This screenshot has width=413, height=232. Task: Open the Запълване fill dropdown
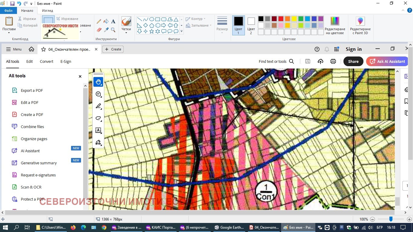(x=199, y=25)
